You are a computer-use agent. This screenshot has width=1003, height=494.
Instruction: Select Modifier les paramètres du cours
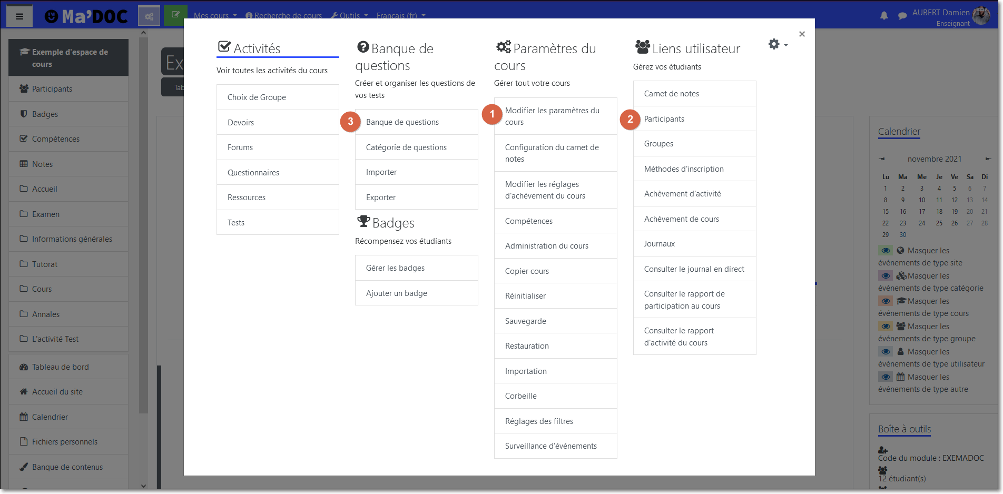(x=552, y=116)
